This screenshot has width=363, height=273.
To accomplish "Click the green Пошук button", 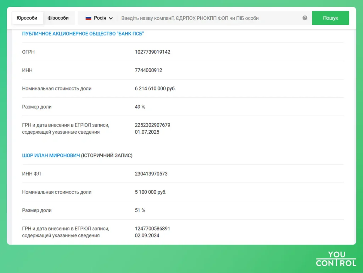I will [x=330, y=18].
